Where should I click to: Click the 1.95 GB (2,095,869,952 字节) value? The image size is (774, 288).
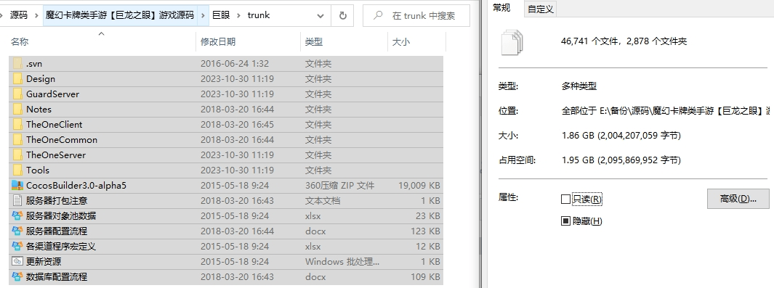point(621,160)
